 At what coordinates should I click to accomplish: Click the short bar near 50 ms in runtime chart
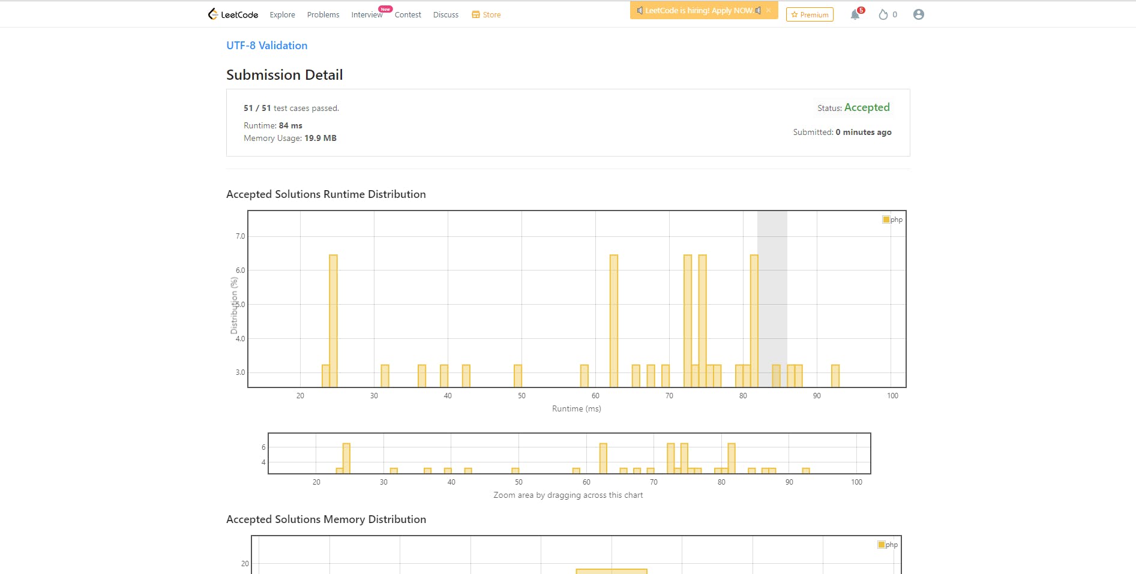(518, 376)
